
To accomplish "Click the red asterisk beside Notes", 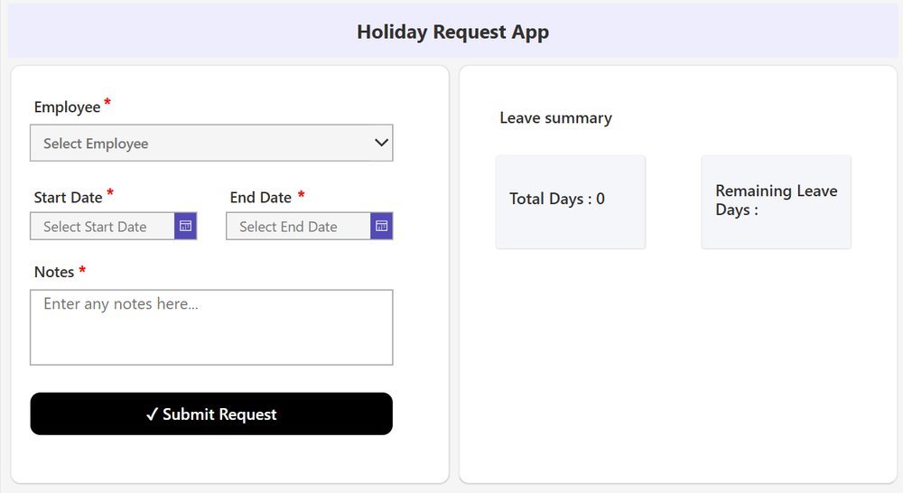I will coord(82,269).
